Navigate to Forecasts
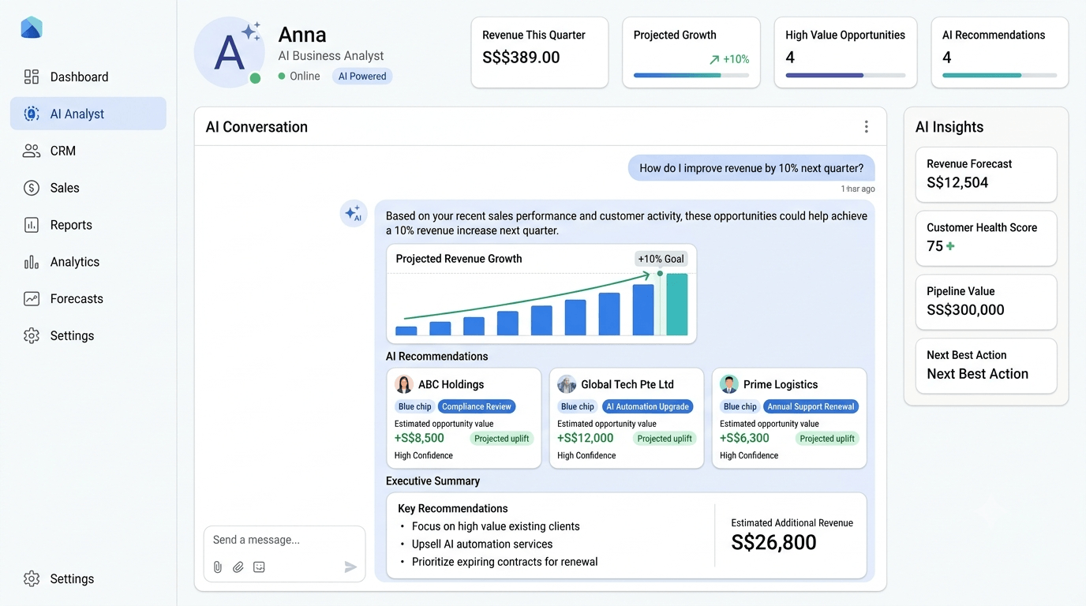Screen dimensions: 1086x606 point(88,298)
